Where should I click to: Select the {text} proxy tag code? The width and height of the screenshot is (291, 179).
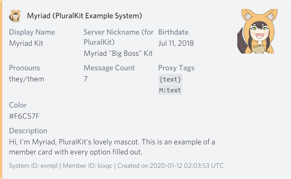170,79
